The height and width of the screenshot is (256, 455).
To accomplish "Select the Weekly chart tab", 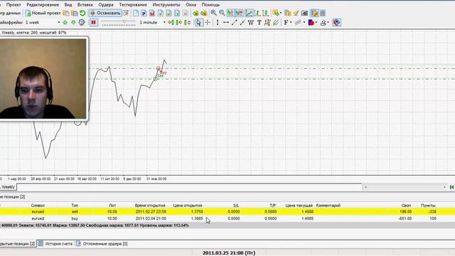I will click(8, 187).
